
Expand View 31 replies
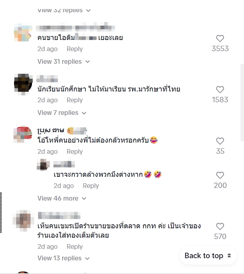(64, 62)
